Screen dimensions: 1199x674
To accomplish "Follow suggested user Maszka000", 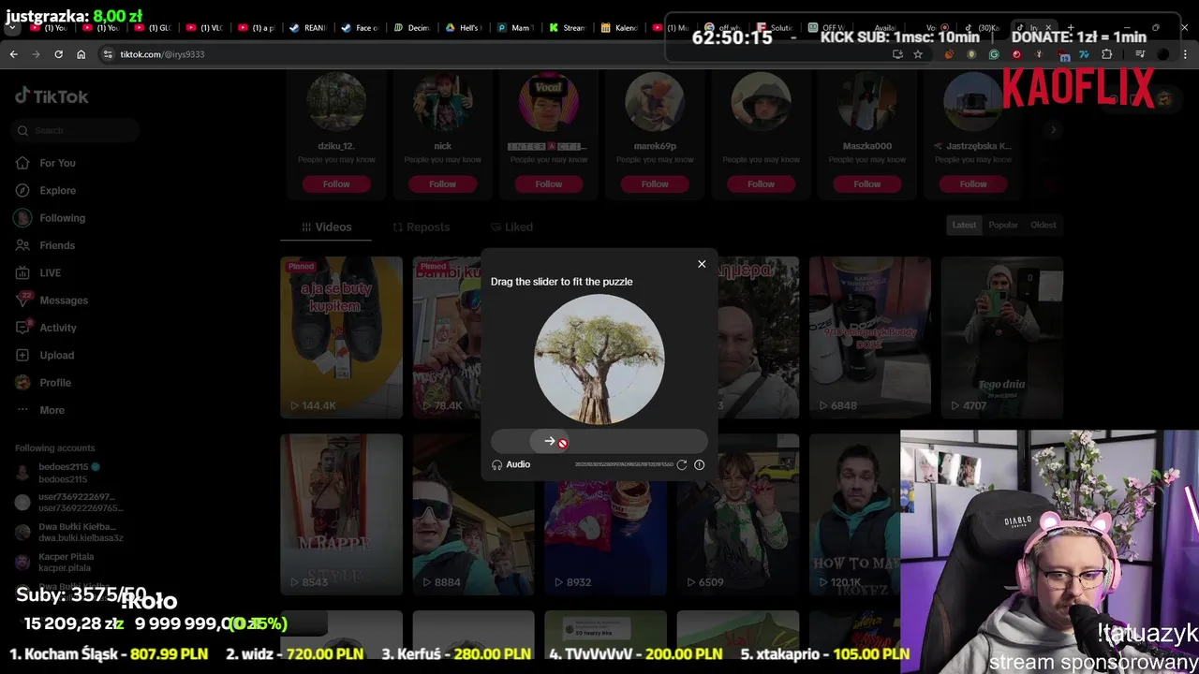I will (x=866, y=184).
